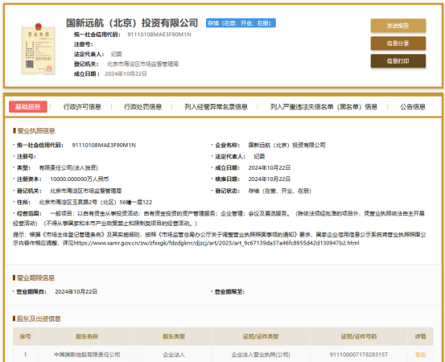Click the samr.gov.cn notice URL text

(216, 243)
